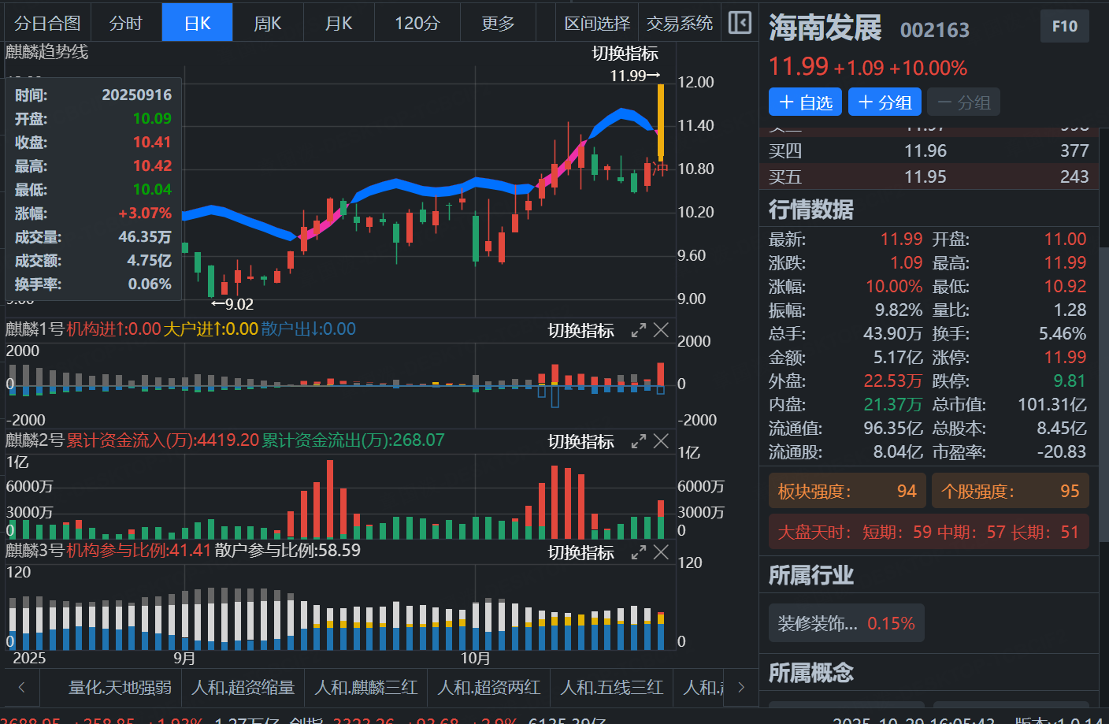Switch to 周K weekly chart tab
The image size is (1109, 724).
[268, 24]
